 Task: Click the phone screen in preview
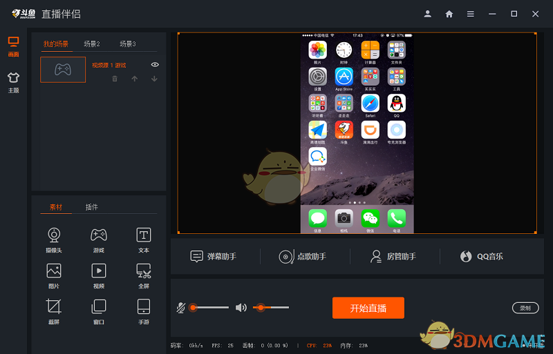point(357,132)
